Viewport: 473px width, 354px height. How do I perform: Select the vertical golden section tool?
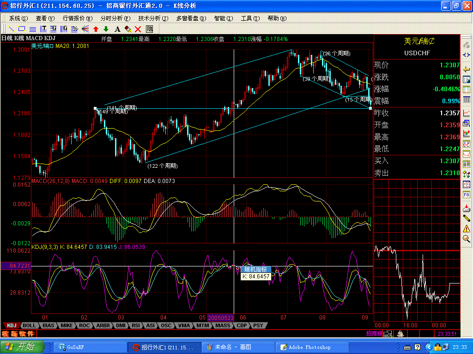tap(64, 29)
